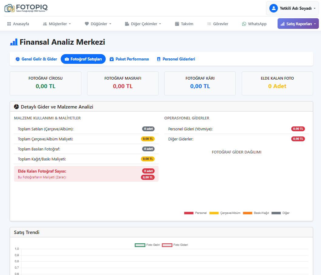Click the Görevler list icon
This screenshot has height=275, width=321.
click(x=209, y=24)
